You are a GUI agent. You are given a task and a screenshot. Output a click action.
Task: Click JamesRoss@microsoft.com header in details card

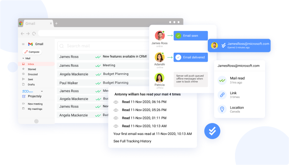pos(238,66)
